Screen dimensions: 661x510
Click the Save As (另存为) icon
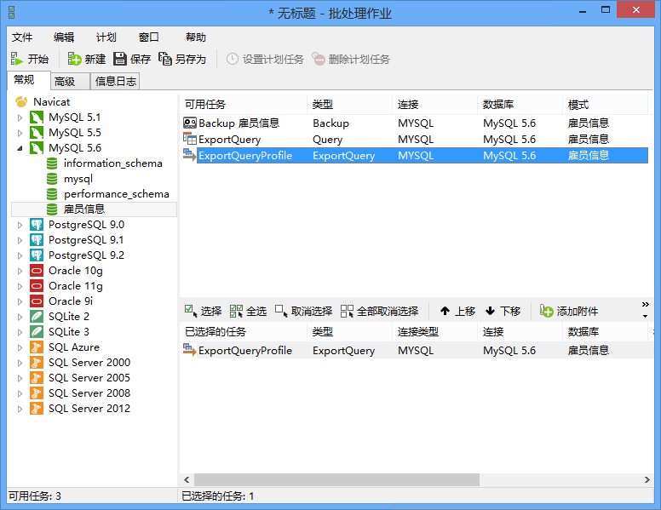tap(165, 59)
